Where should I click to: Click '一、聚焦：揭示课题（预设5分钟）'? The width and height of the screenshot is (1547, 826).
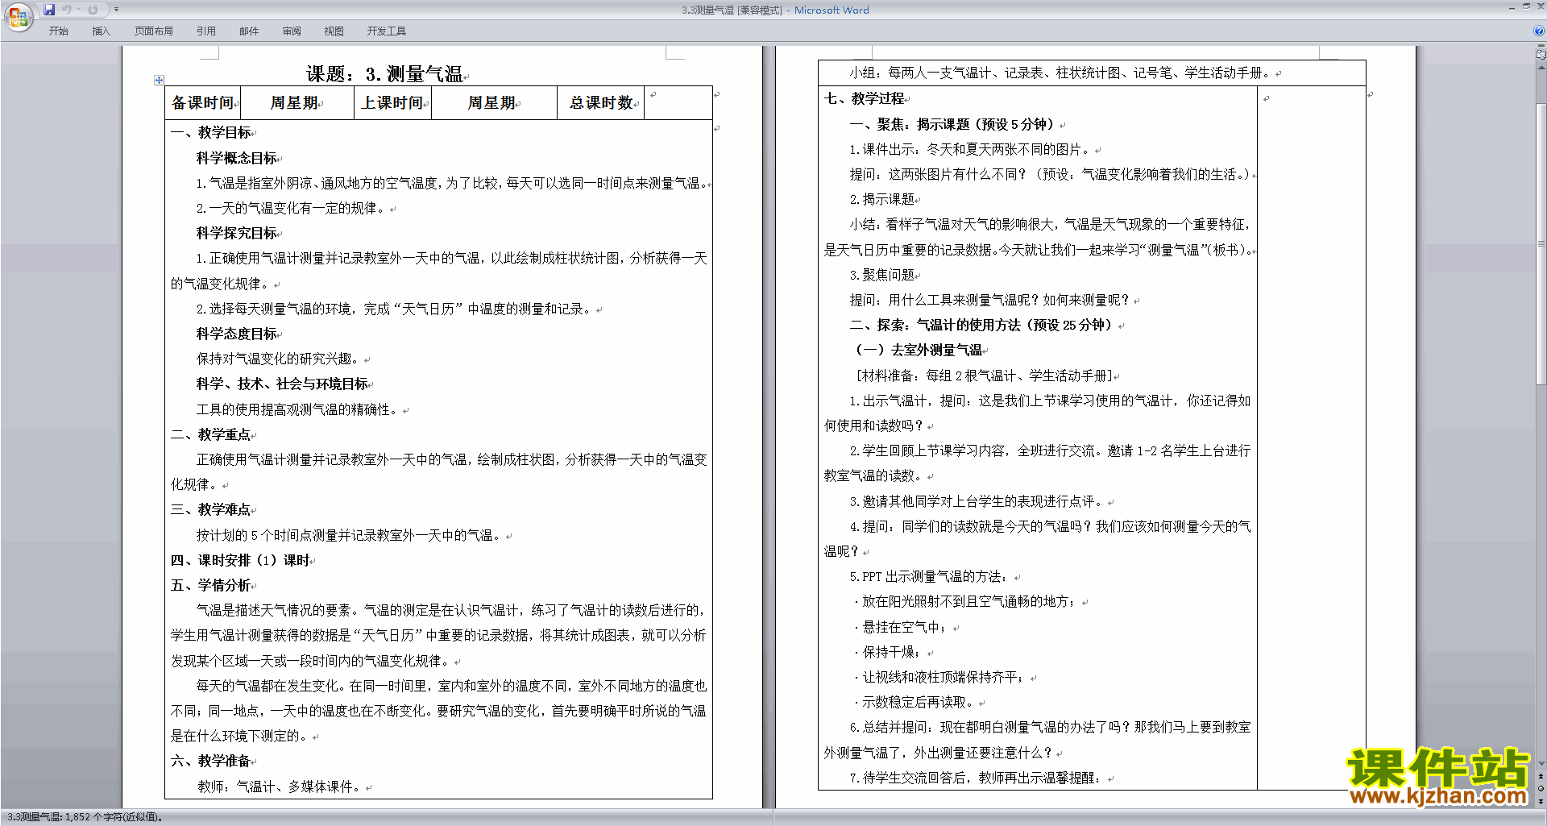952,124
